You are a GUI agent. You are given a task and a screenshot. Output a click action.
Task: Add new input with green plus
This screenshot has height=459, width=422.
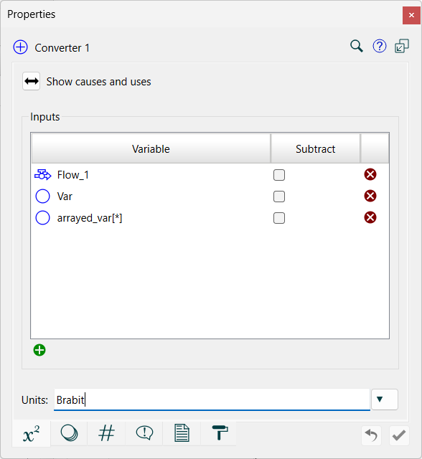pyautogui.click(x=39, y=350)
